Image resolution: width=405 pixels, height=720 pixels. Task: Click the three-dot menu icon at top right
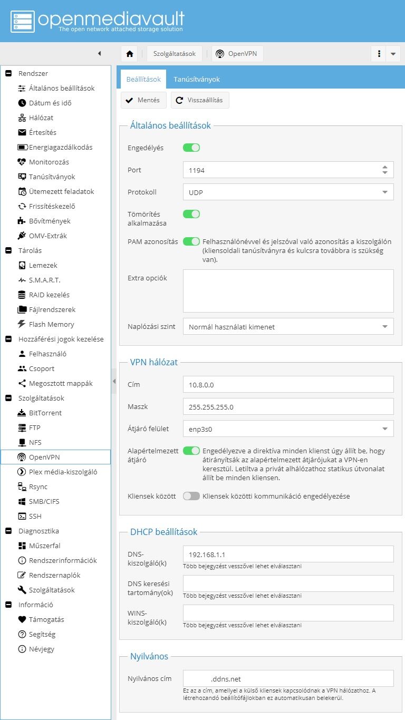click(379, 54)
